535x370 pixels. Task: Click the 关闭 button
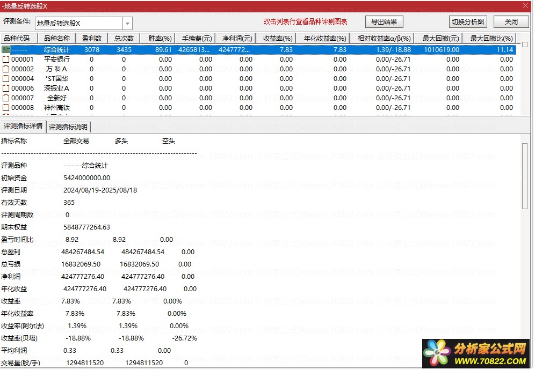[x=511, y=22]
